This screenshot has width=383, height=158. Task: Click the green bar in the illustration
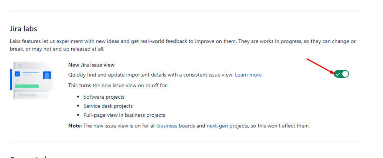click(26, 86)
